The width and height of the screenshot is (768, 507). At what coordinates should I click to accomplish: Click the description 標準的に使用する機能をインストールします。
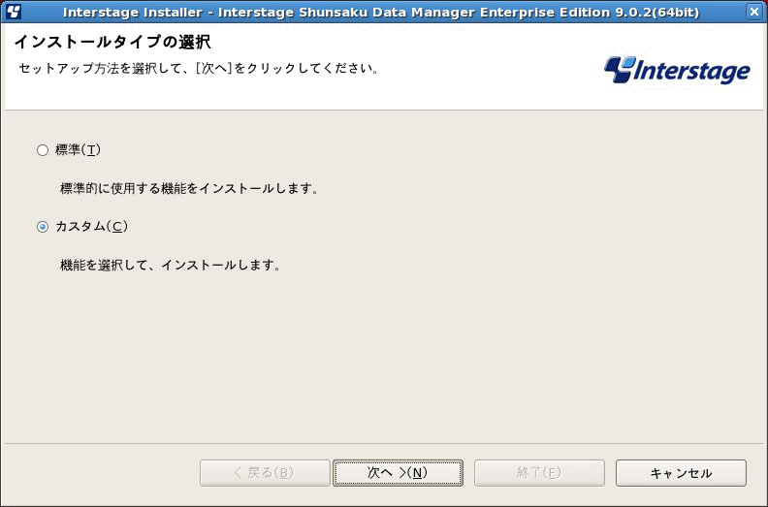click(189, 189)
